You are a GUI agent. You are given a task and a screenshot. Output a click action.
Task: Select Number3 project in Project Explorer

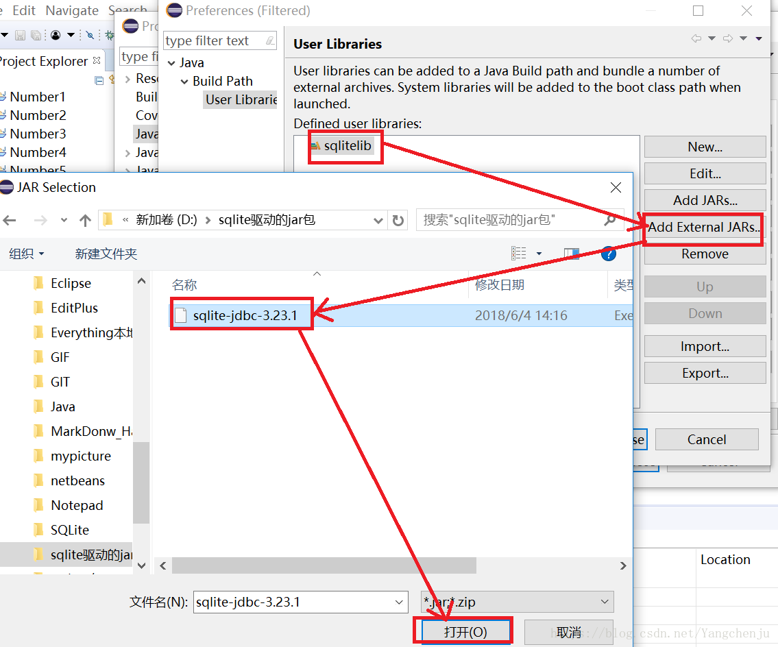tap(37, 134)
